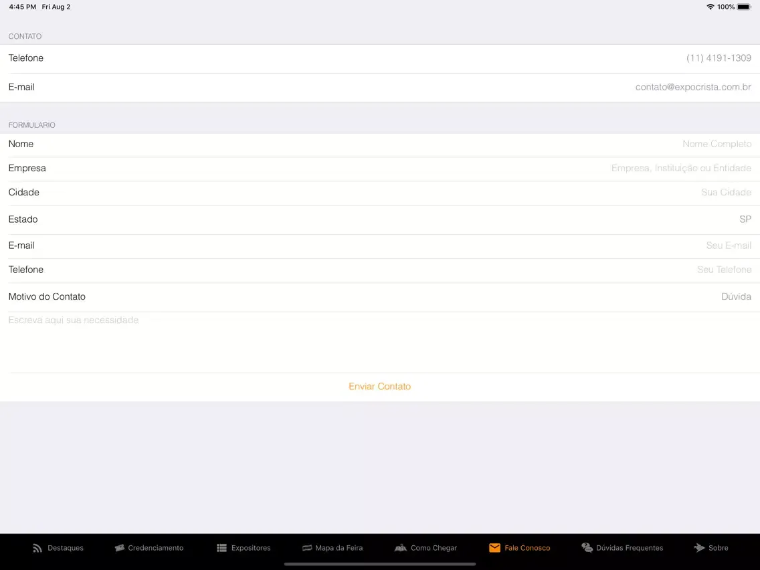The width and height of the screenshot is (760, 570).
Task: Open the Destaques feed icon
Action: [37, 548]
